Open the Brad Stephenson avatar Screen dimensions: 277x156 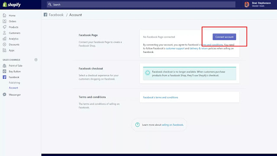pos(247,5)
